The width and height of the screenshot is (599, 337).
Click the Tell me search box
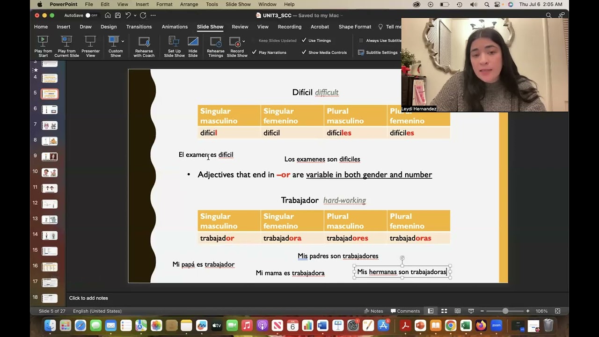[x=389, y=27]
